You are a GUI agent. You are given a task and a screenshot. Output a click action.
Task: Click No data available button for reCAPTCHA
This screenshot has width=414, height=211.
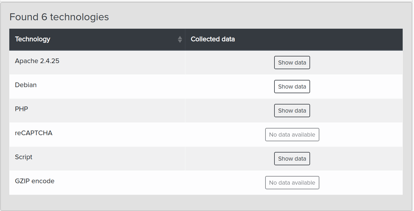pos(292,135)
